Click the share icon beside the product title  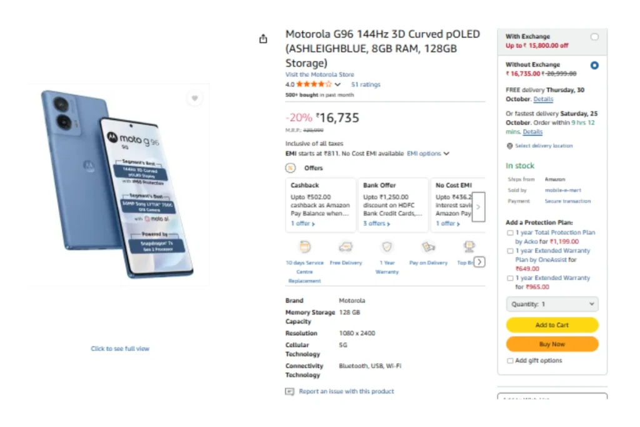pos(263,39)
